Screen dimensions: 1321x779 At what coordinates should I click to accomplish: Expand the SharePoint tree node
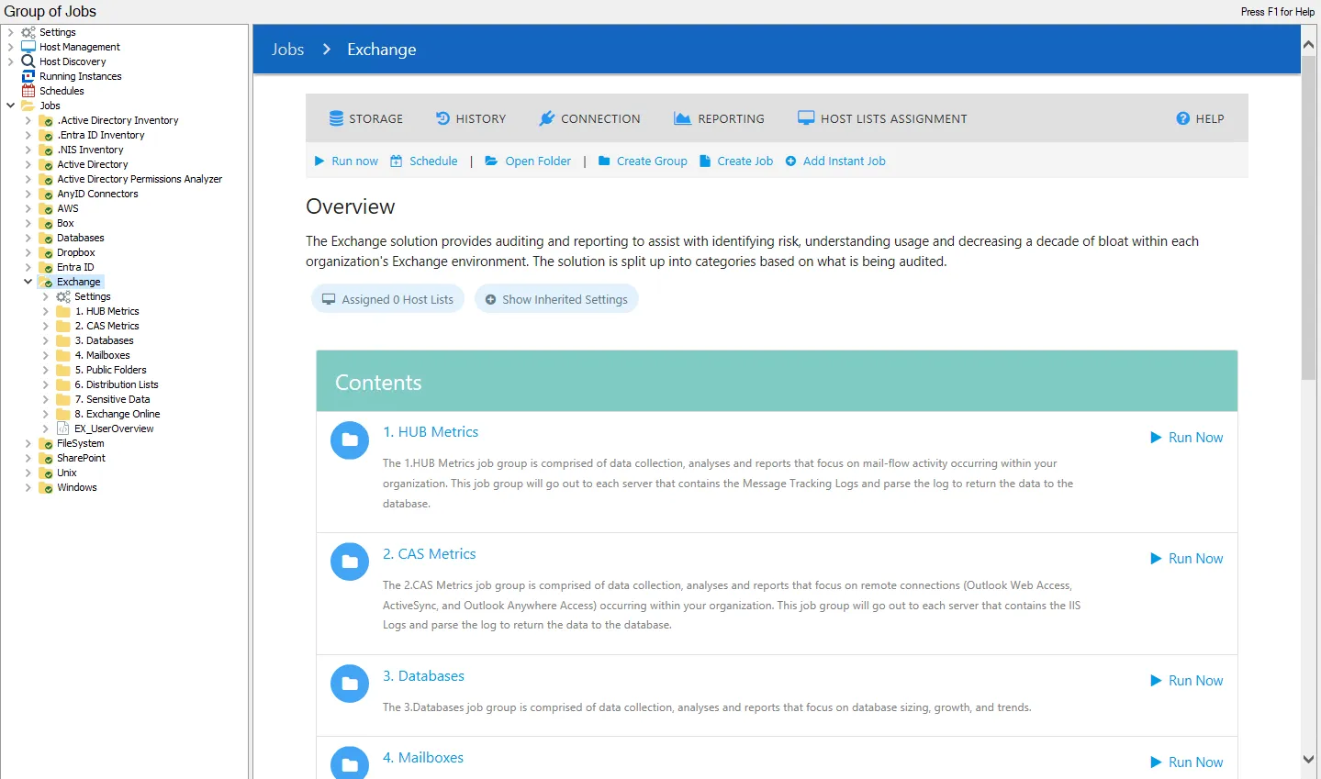click(x=28, y=458)
